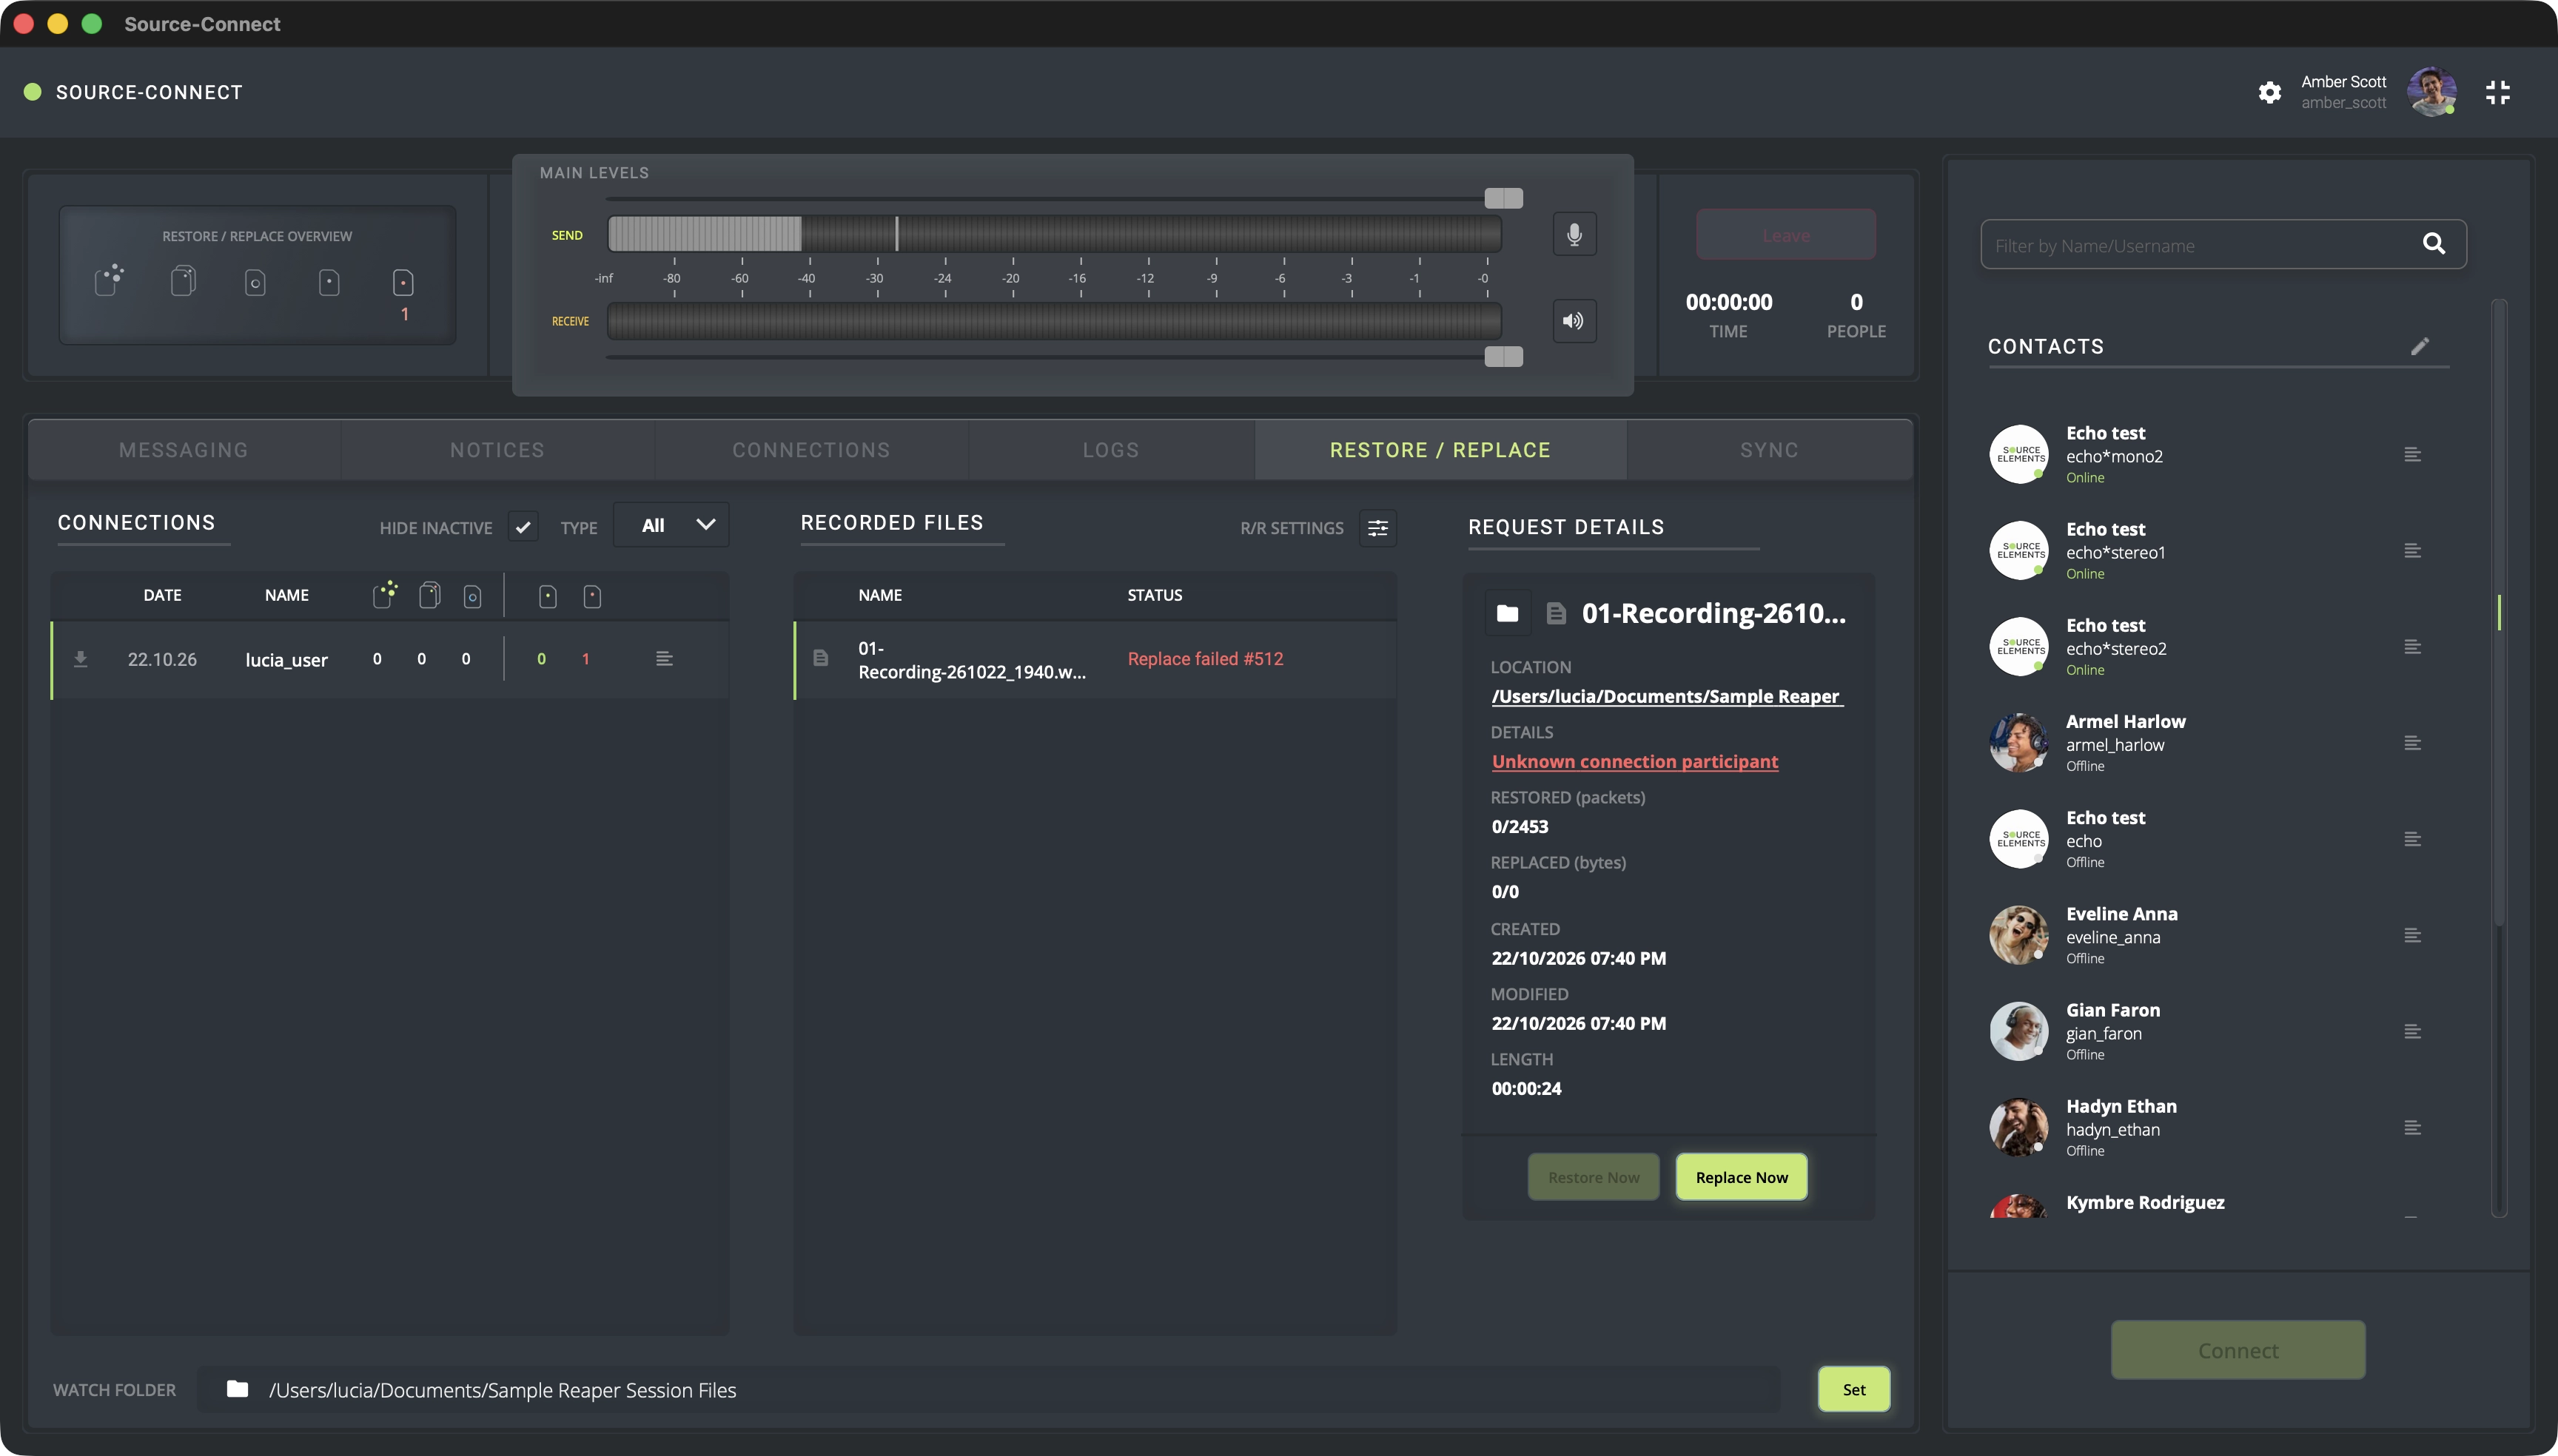This screenshot has height=1456, width=2558.
Task: Open the folder icon in Request Details
Action: point(1506,613)
